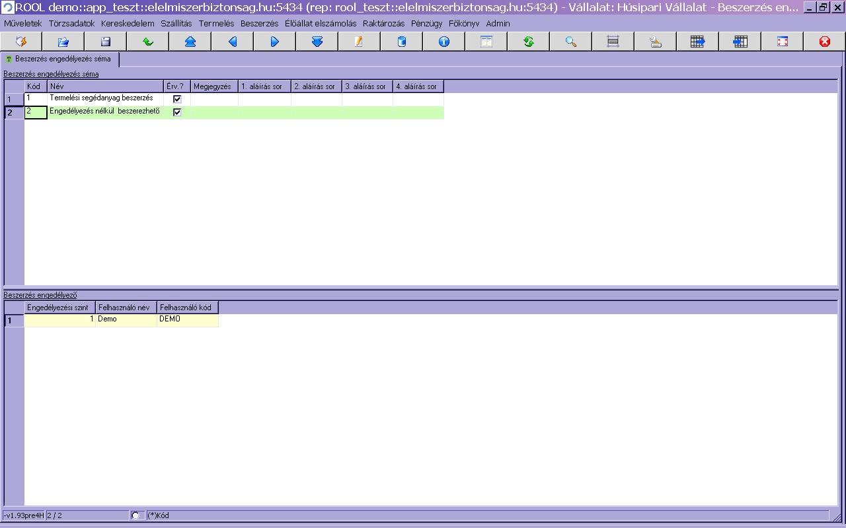846x528 pixels.
Task: Go to next record with right arrow
Action: click(275, 42)
